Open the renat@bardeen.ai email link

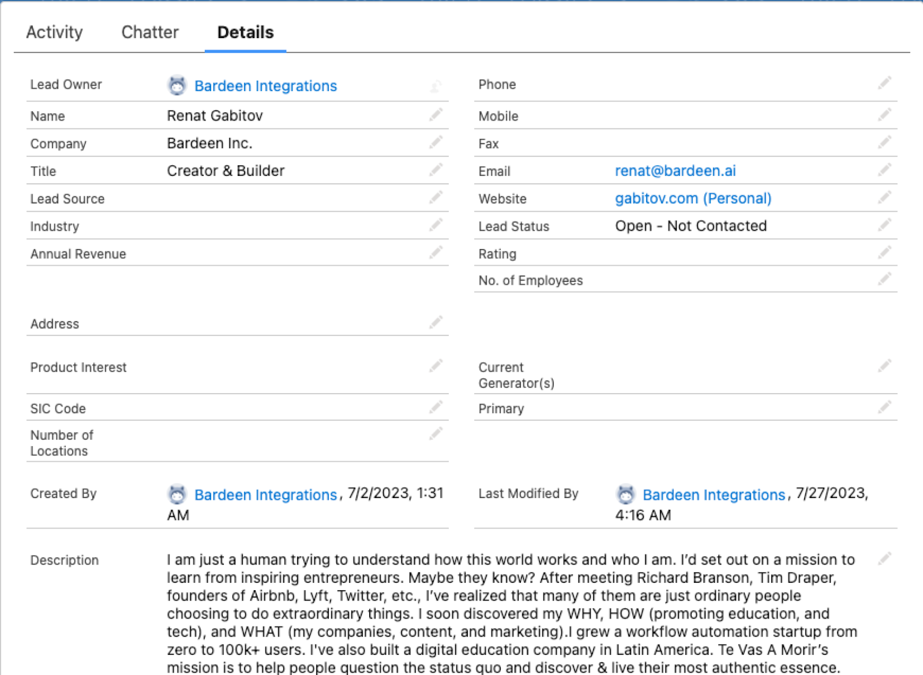675,171
